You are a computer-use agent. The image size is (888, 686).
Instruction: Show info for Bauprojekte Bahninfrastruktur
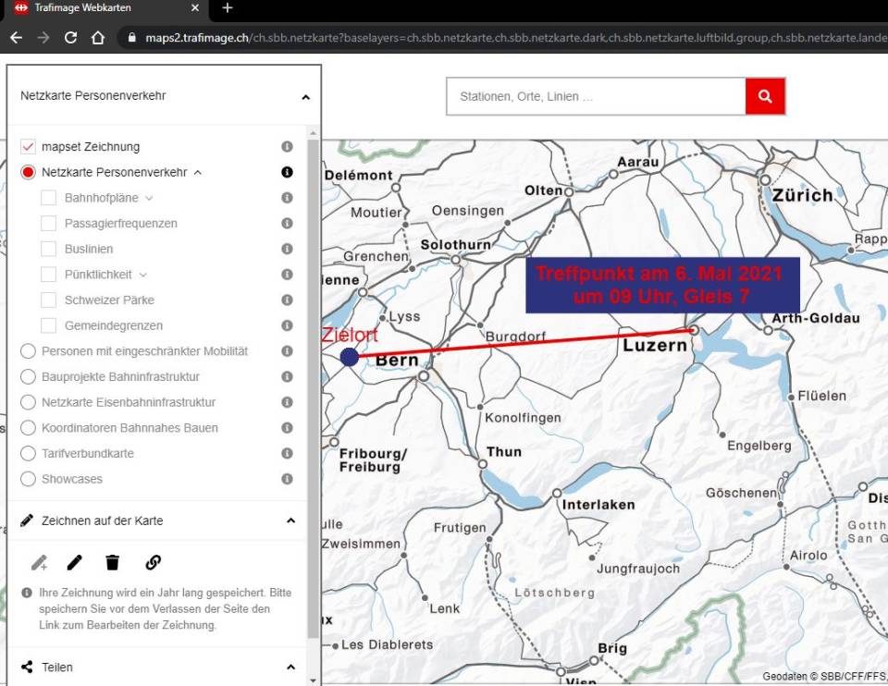pyautogui.click(x=287, y=376)
